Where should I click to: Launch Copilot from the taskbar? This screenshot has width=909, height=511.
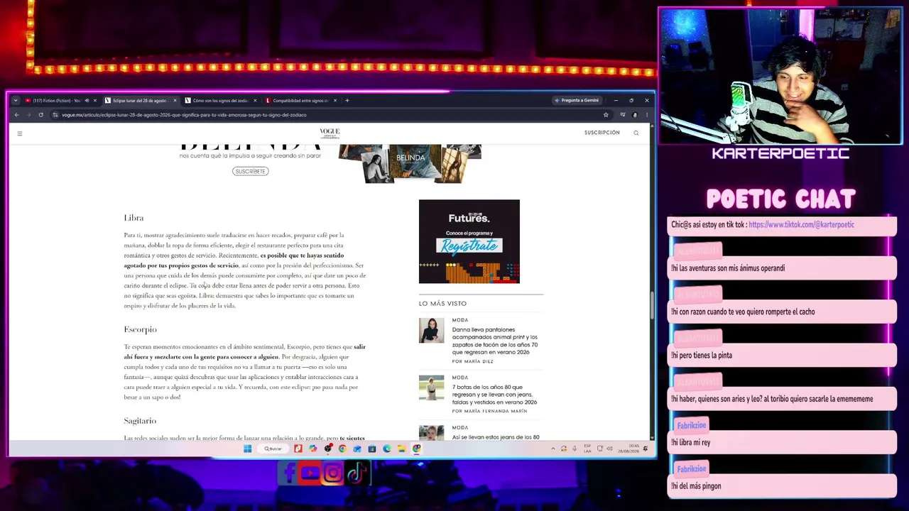tap(312, 449)
